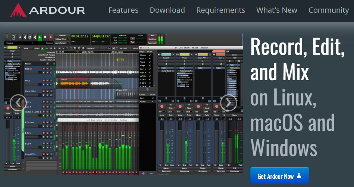Uncheck the Master strip Show checkbox
This screenshot has height=187, width=354.
point(150,55)
